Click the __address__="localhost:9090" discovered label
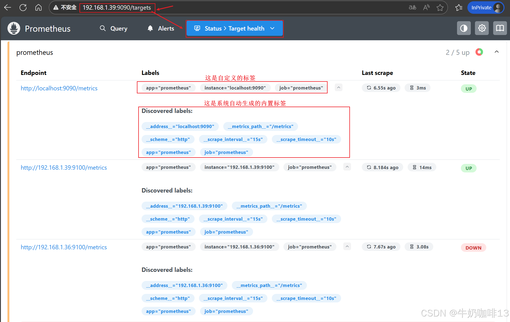Image resolution: width=510 pixels, height=322 pixels. point(180,126)
